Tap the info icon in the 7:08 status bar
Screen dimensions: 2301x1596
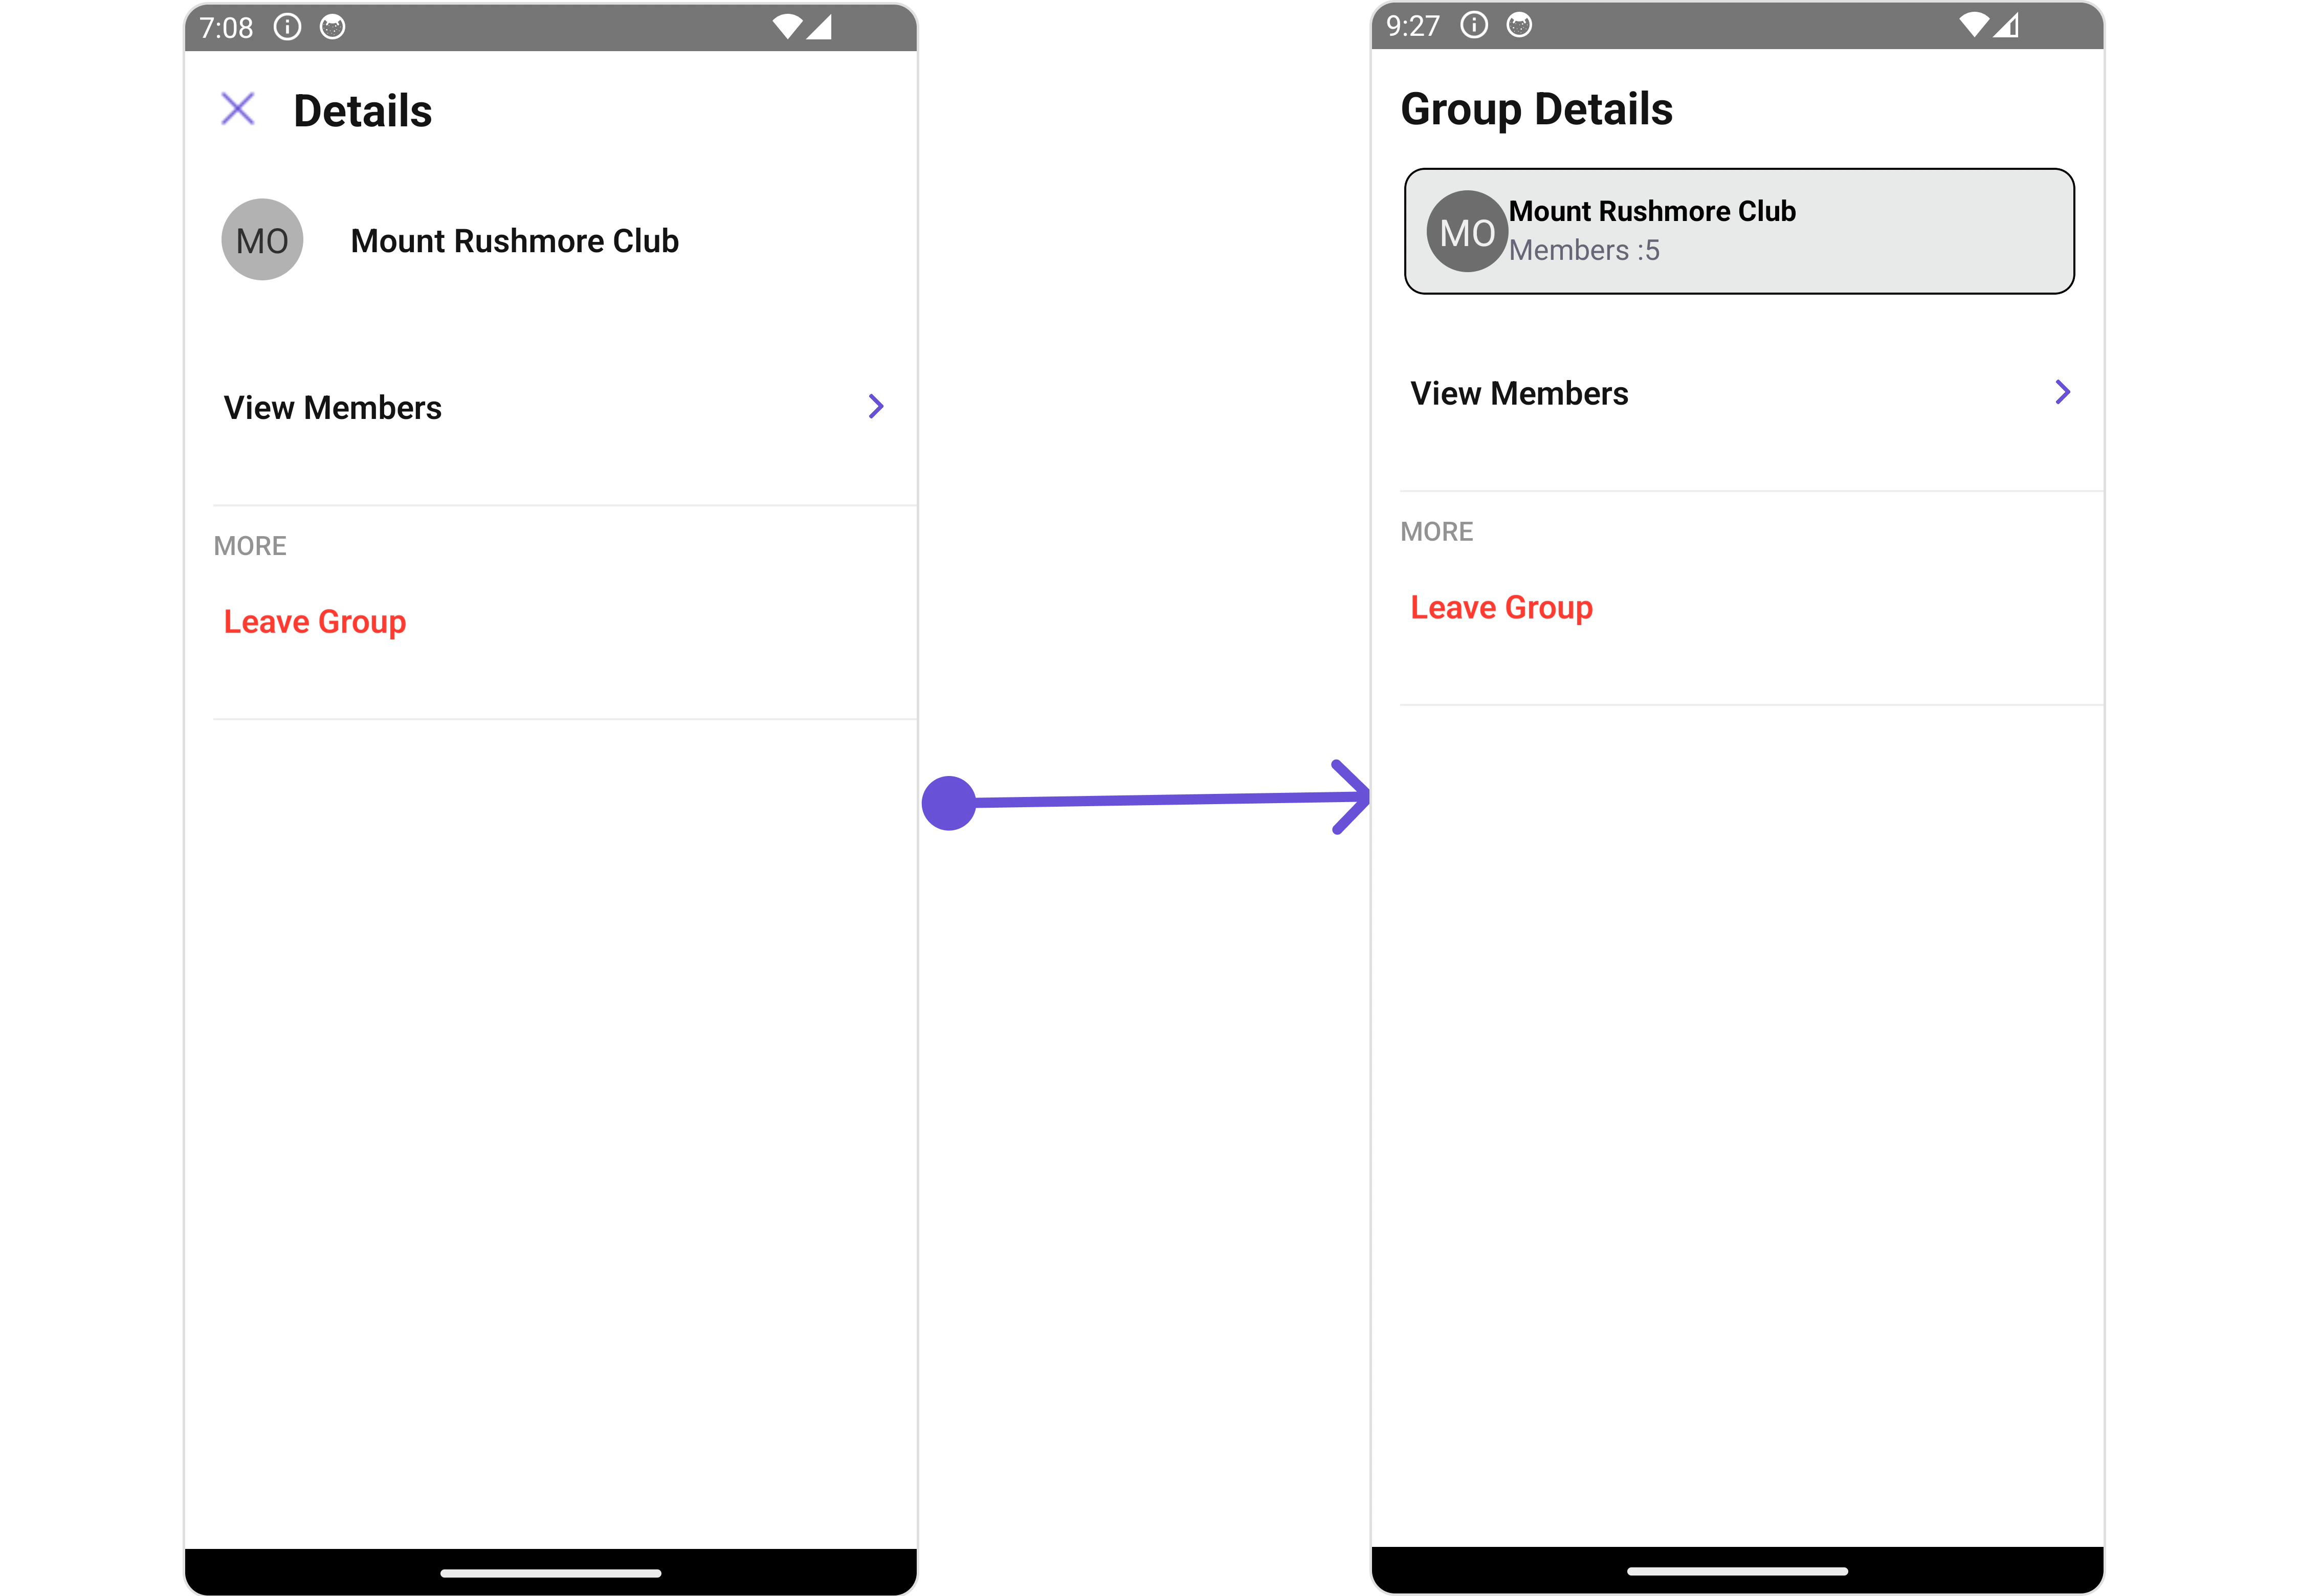coord(288,27)
